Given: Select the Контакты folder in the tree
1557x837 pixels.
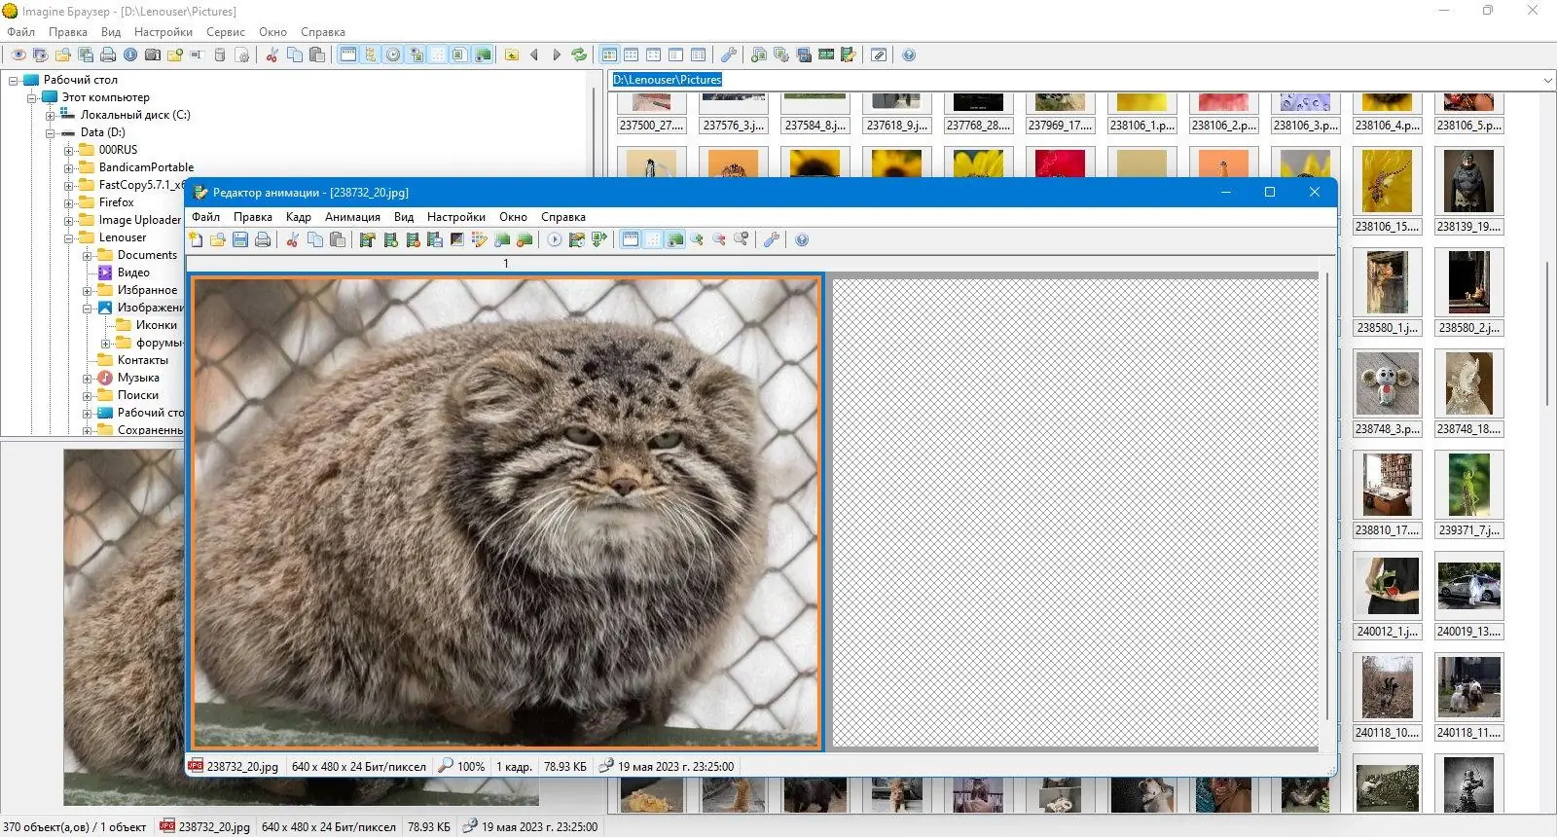Looking at the screenshot, I should point(142,360).
